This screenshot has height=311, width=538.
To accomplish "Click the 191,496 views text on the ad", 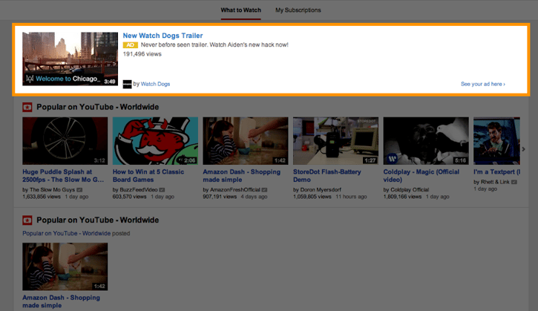I will point(142,54).
